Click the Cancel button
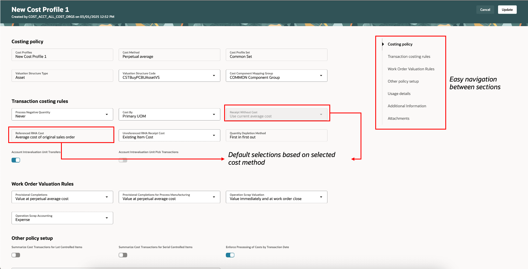The image size is (528, 269). (485, 9)
